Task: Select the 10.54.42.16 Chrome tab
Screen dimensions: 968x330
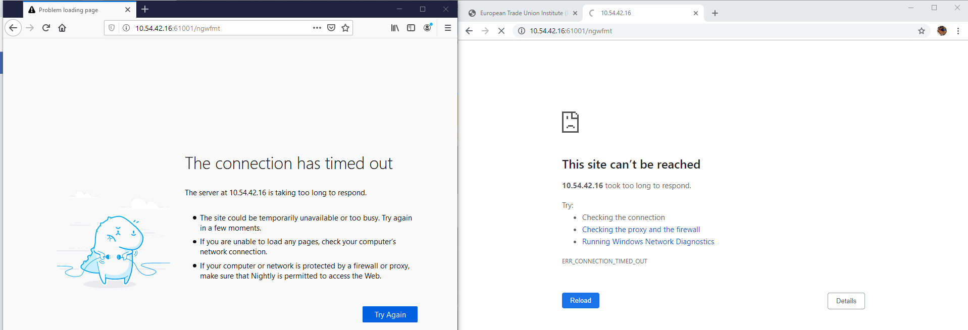Action: click(x=644, y=13)
